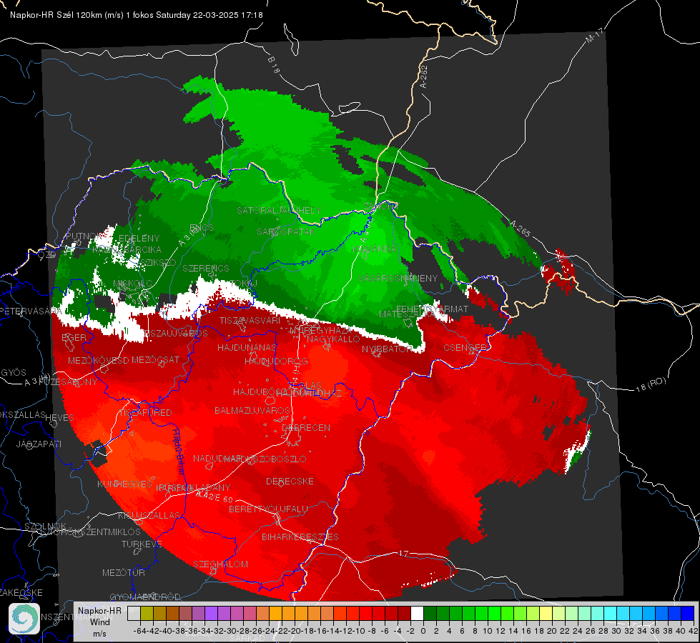Click the '18 (RO)' road label

(651, 384)
